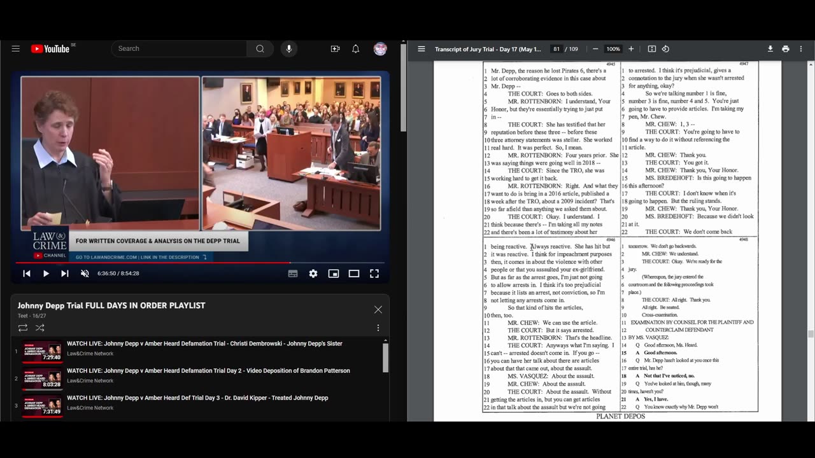Toggle shuffle playlist
815x458 pixels.
coord(40,328)
